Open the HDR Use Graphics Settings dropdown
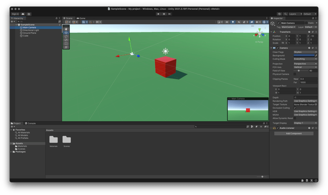Screen dimensions: 328x195 pos(305,111)
